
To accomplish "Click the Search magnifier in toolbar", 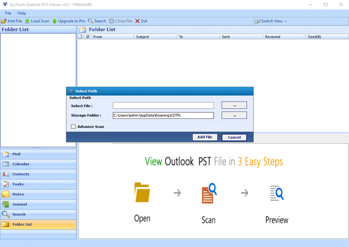I will pyautogui.click(x=90, y=21).
